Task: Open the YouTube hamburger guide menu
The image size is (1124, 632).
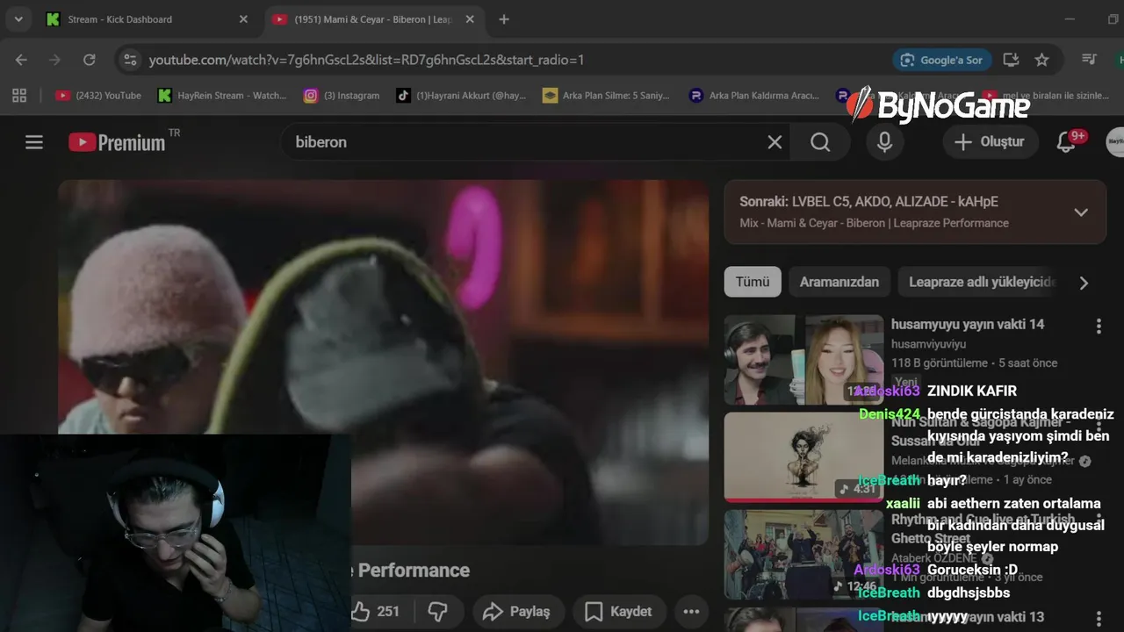Action: pyautogui.click(x=34, y=142)
